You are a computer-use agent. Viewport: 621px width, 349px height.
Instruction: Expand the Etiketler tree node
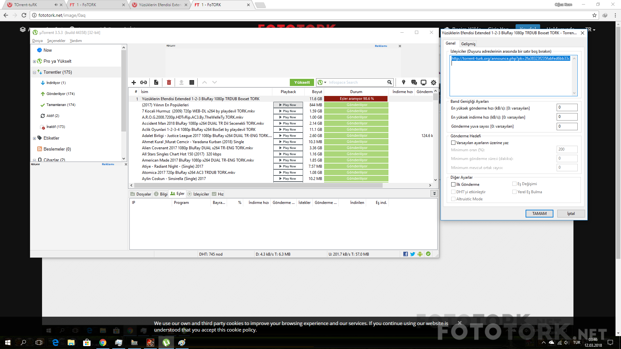coord(34,138)
